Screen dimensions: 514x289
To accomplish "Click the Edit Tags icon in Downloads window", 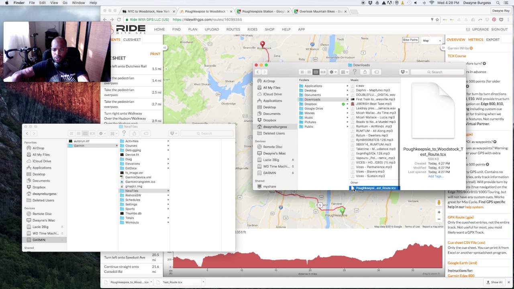I will pos(376,72).
